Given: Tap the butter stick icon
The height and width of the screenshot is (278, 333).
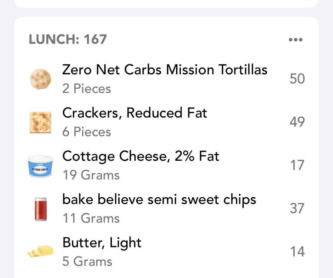Looking at the screenshot, I should pyautogui.click(x=40, y=251).
